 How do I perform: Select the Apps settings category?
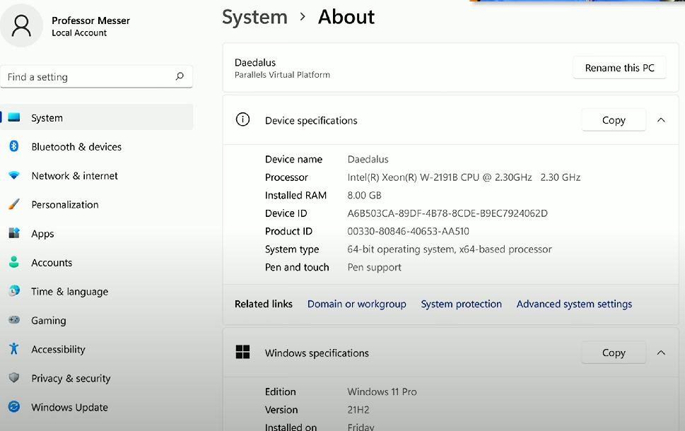tap(97, 234)
